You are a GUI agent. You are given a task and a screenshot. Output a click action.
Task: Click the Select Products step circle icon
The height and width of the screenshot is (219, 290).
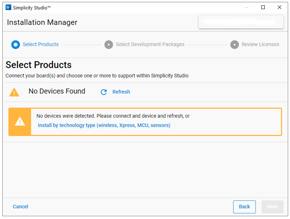16,44
